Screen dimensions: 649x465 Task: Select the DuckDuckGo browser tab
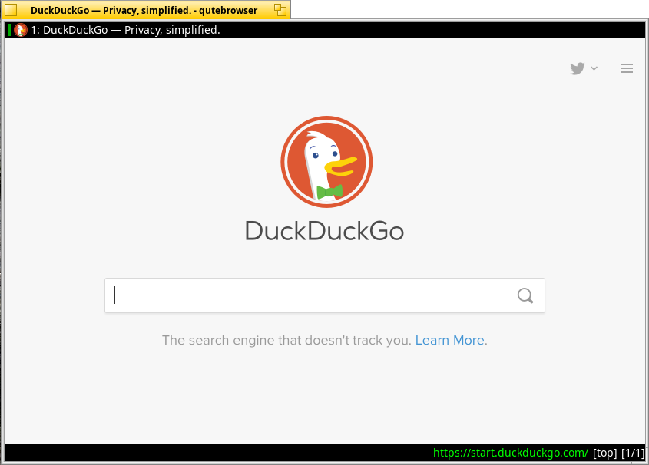tap(324, 30)
